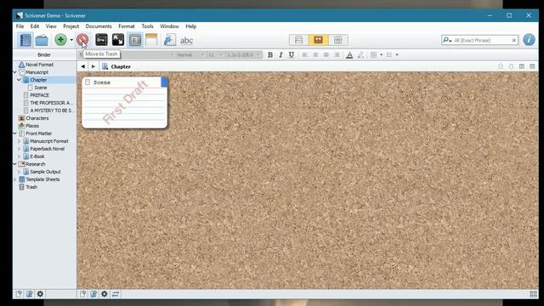The height and width of the screenshot is (306, 544).
Task: Enter full screen composition mode
Action: [118, 40]
